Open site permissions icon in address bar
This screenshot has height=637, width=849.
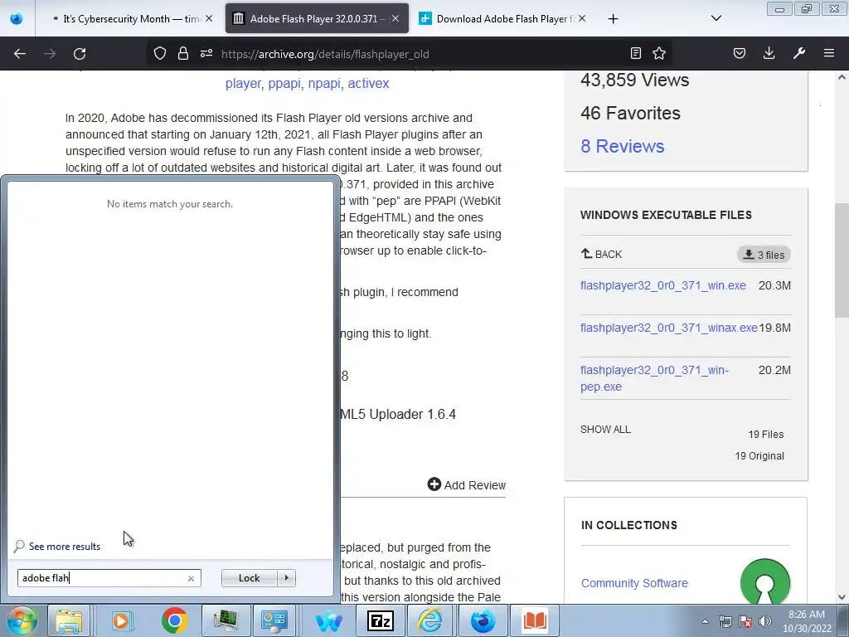pyautogui.click(x=206, y=53)
